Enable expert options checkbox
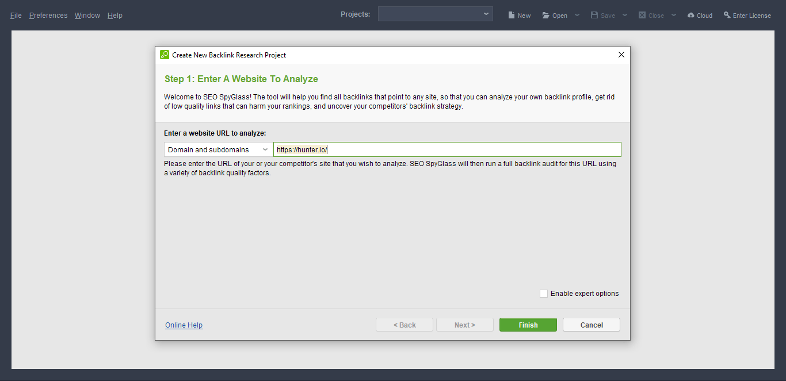Screen dimensions: 786x381 click(x=544, y=294)
